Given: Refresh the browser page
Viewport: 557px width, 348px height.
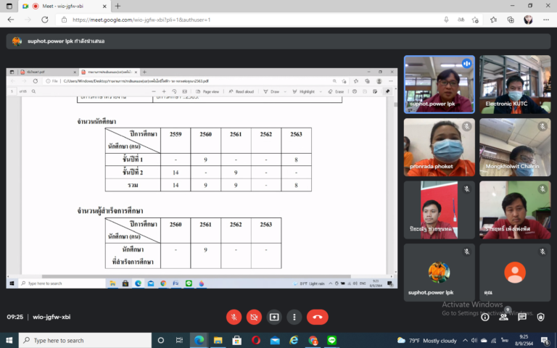Looking at the screenshot, I should (46, 20).
